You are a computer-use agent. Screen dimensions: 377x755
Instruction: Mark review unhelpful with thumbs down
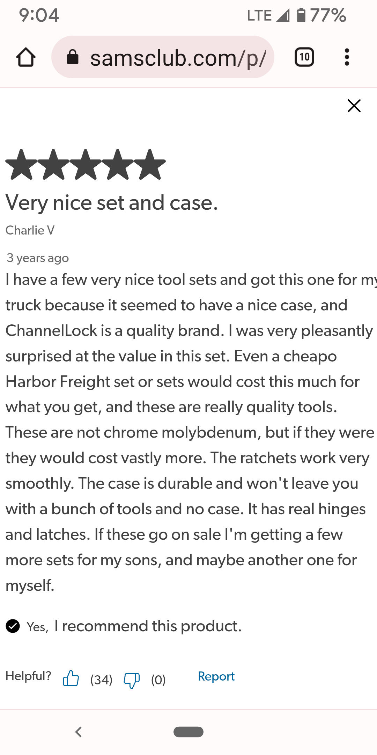(x=132, y=680)
